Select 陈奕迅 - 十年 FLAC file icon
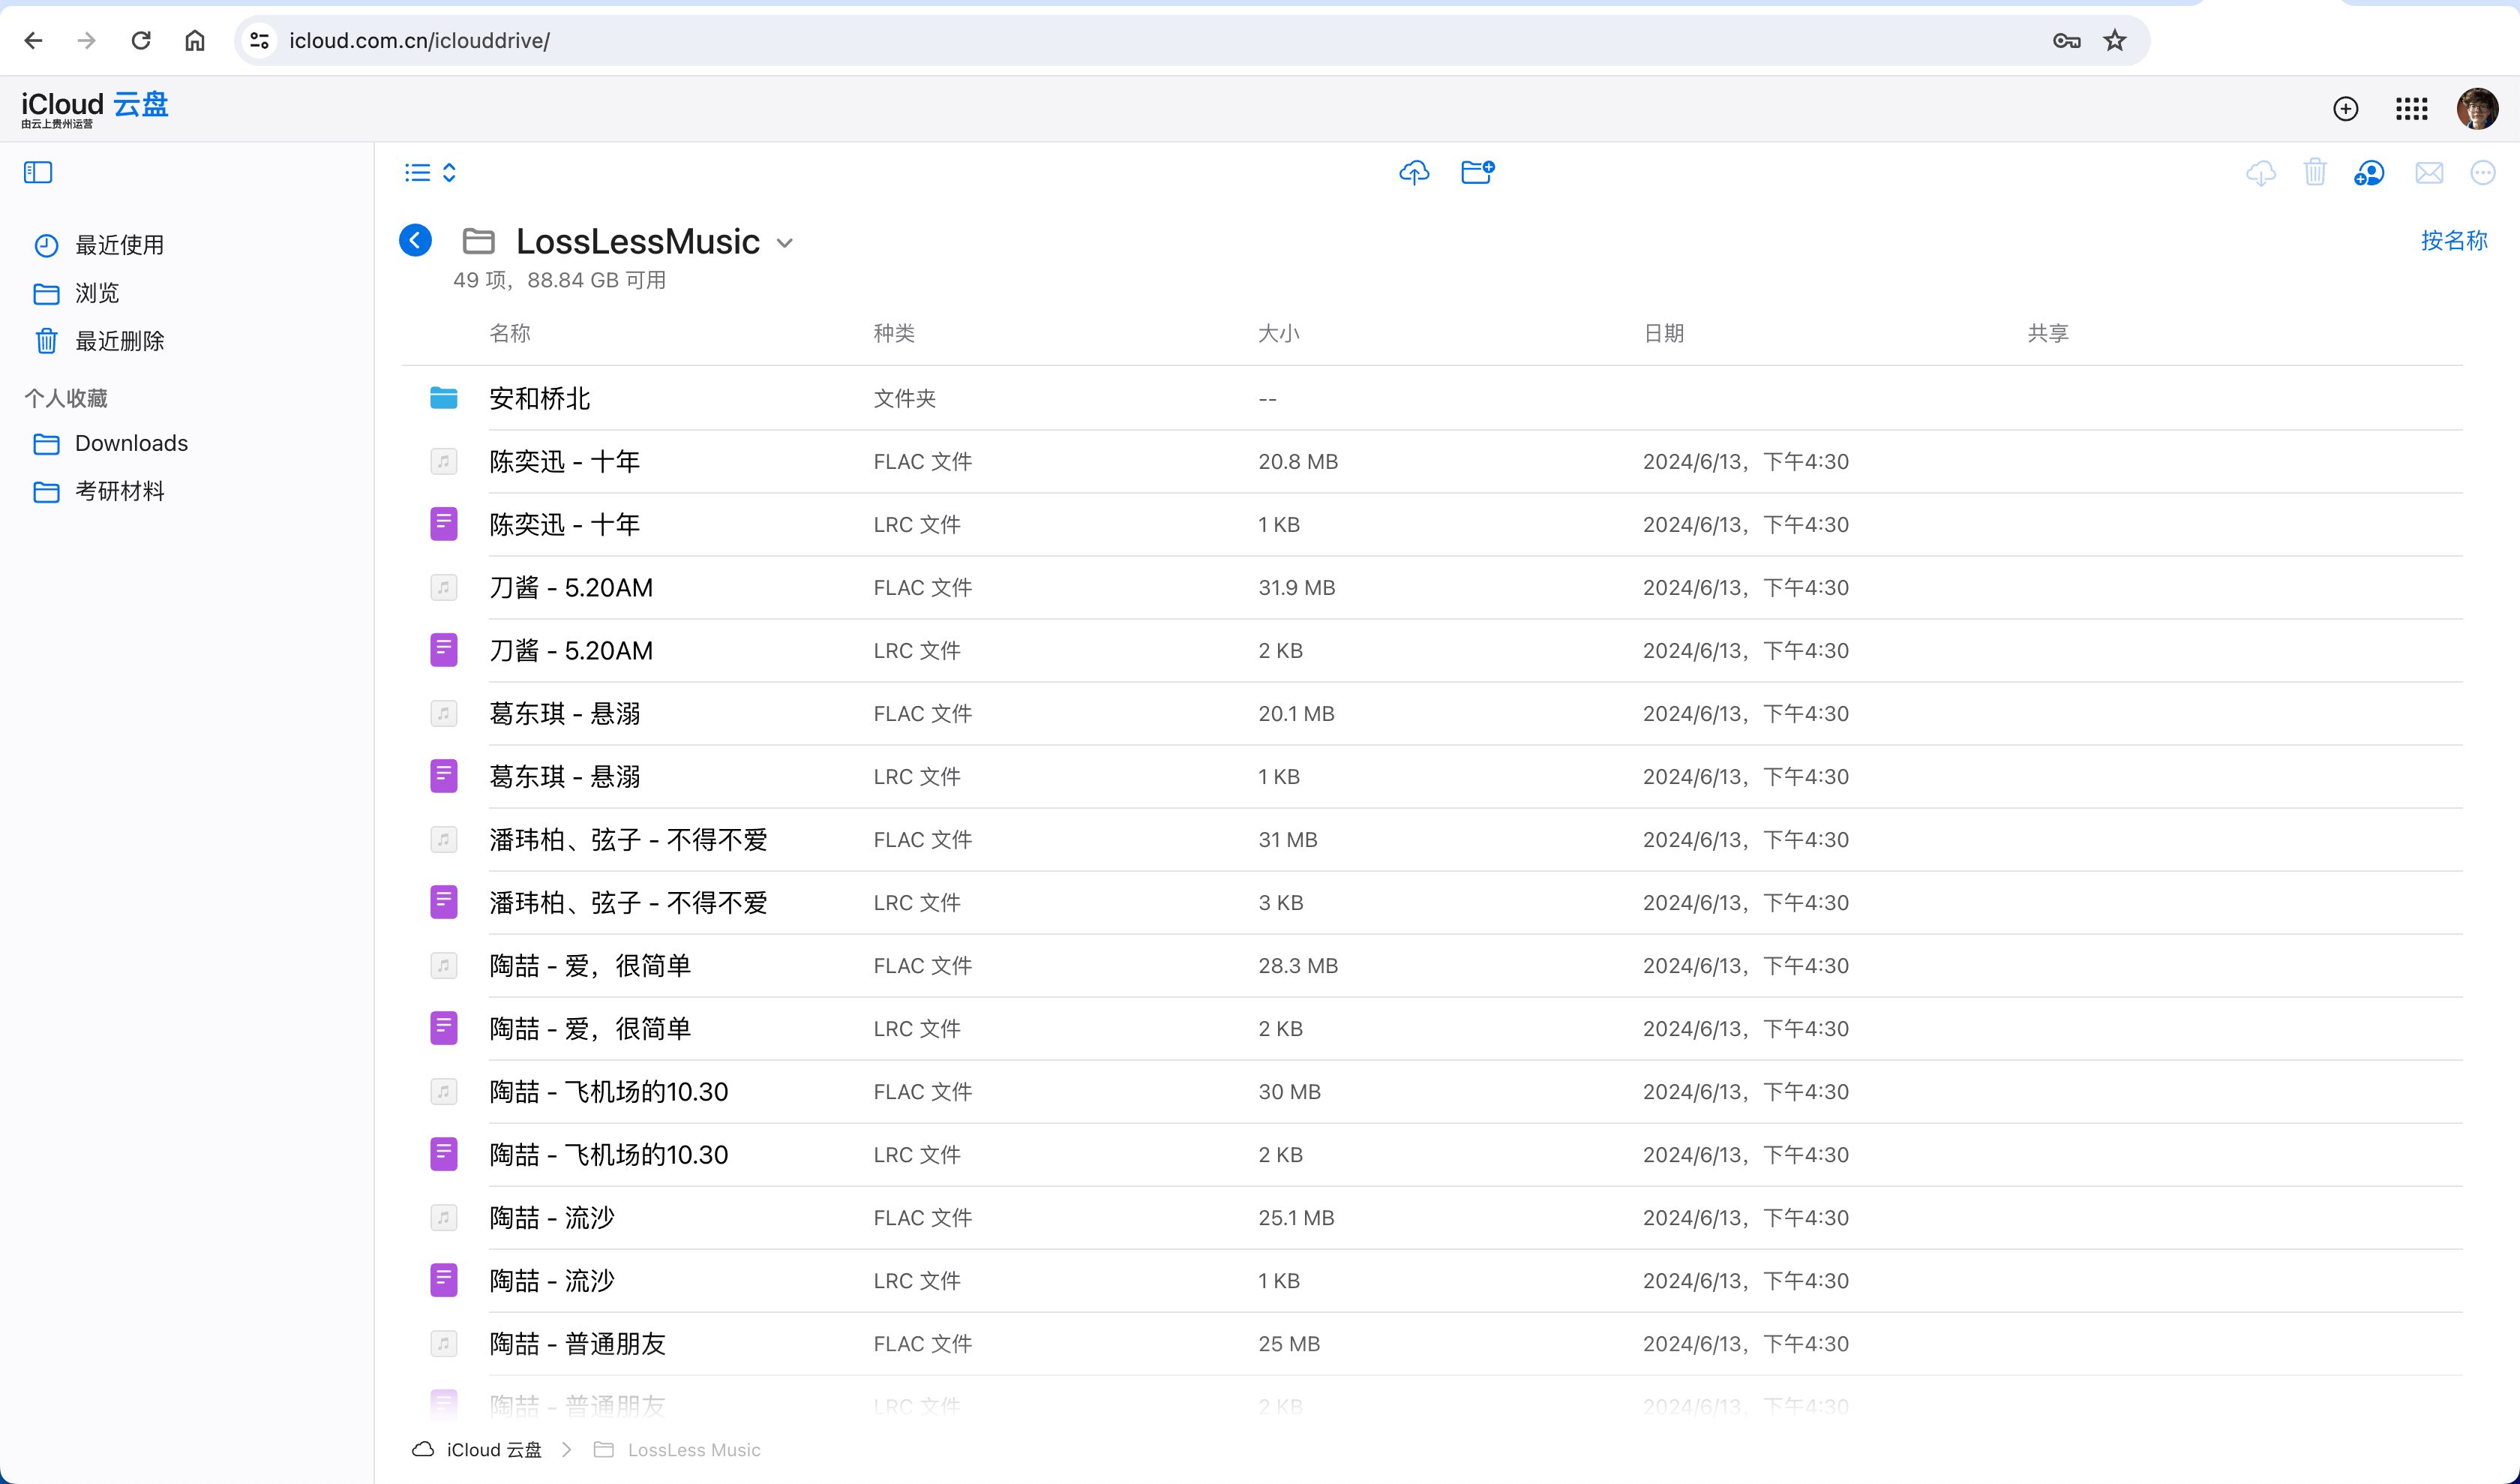Image resolution: width=2520 pixels, height=1484 pixels. [444, 461]
